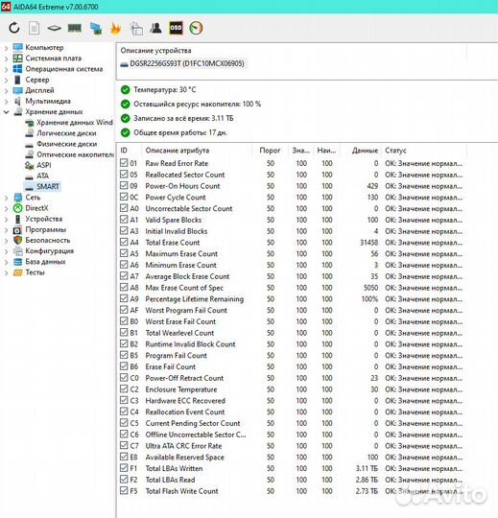Uncheck the 0C Power Cycle Count checkbox
Image resolution: width=498 pixels, height=518 pixels.
124,197
